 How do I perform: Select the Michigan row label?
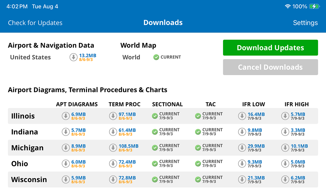(27, 148)
